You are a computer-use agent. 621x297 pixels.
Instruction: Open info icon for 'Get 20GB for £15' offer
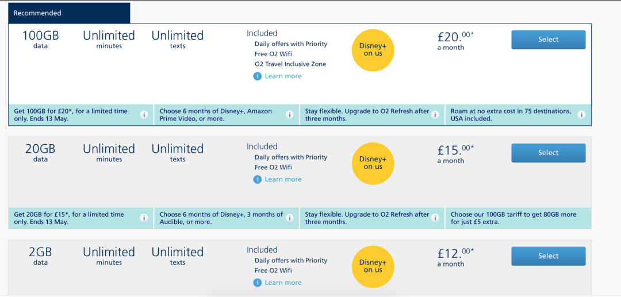[144, 218]
